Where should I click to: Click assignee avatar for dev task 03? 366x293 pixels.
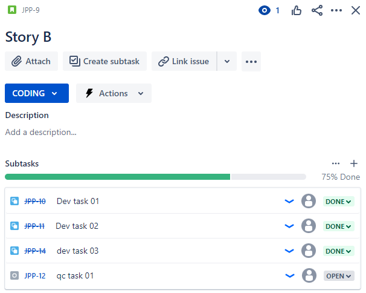(x=309, y=251)
